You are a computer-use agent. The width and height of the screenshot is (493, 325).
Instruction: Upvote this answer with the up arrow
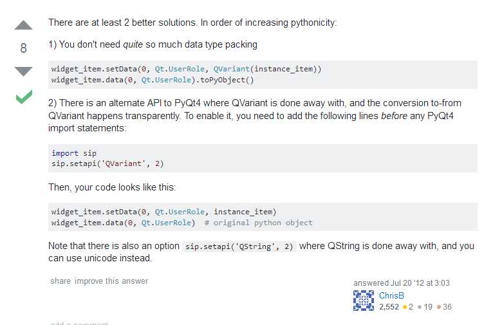pos(23,25)
